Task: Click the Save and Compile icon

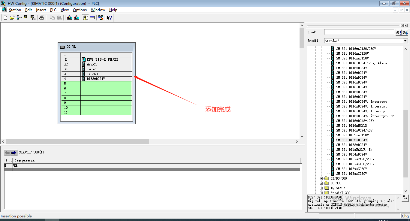Action: (x=33, y=18)
